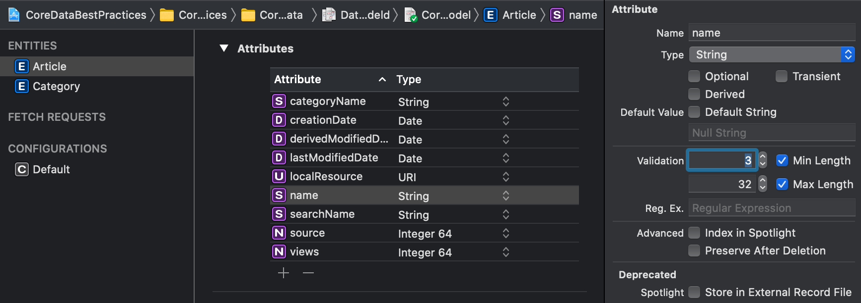
Task: Click the Regular Expression input field
Action: point(772,208)
